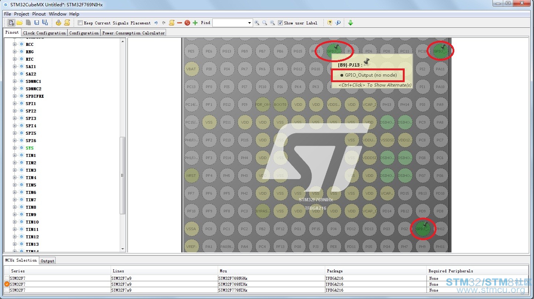Open the Help menu

(x=74, y=14)
